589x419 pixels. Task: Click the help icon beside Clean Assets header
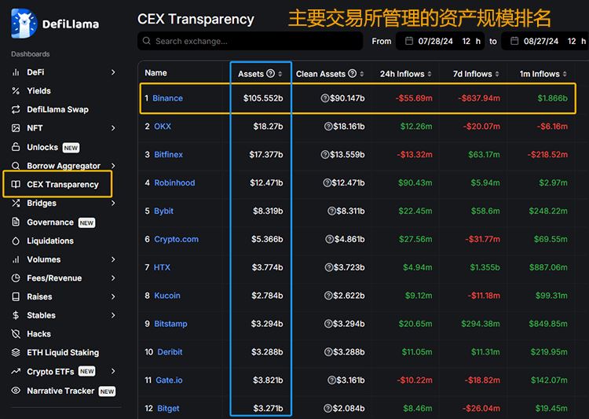(x=352, y=74)
